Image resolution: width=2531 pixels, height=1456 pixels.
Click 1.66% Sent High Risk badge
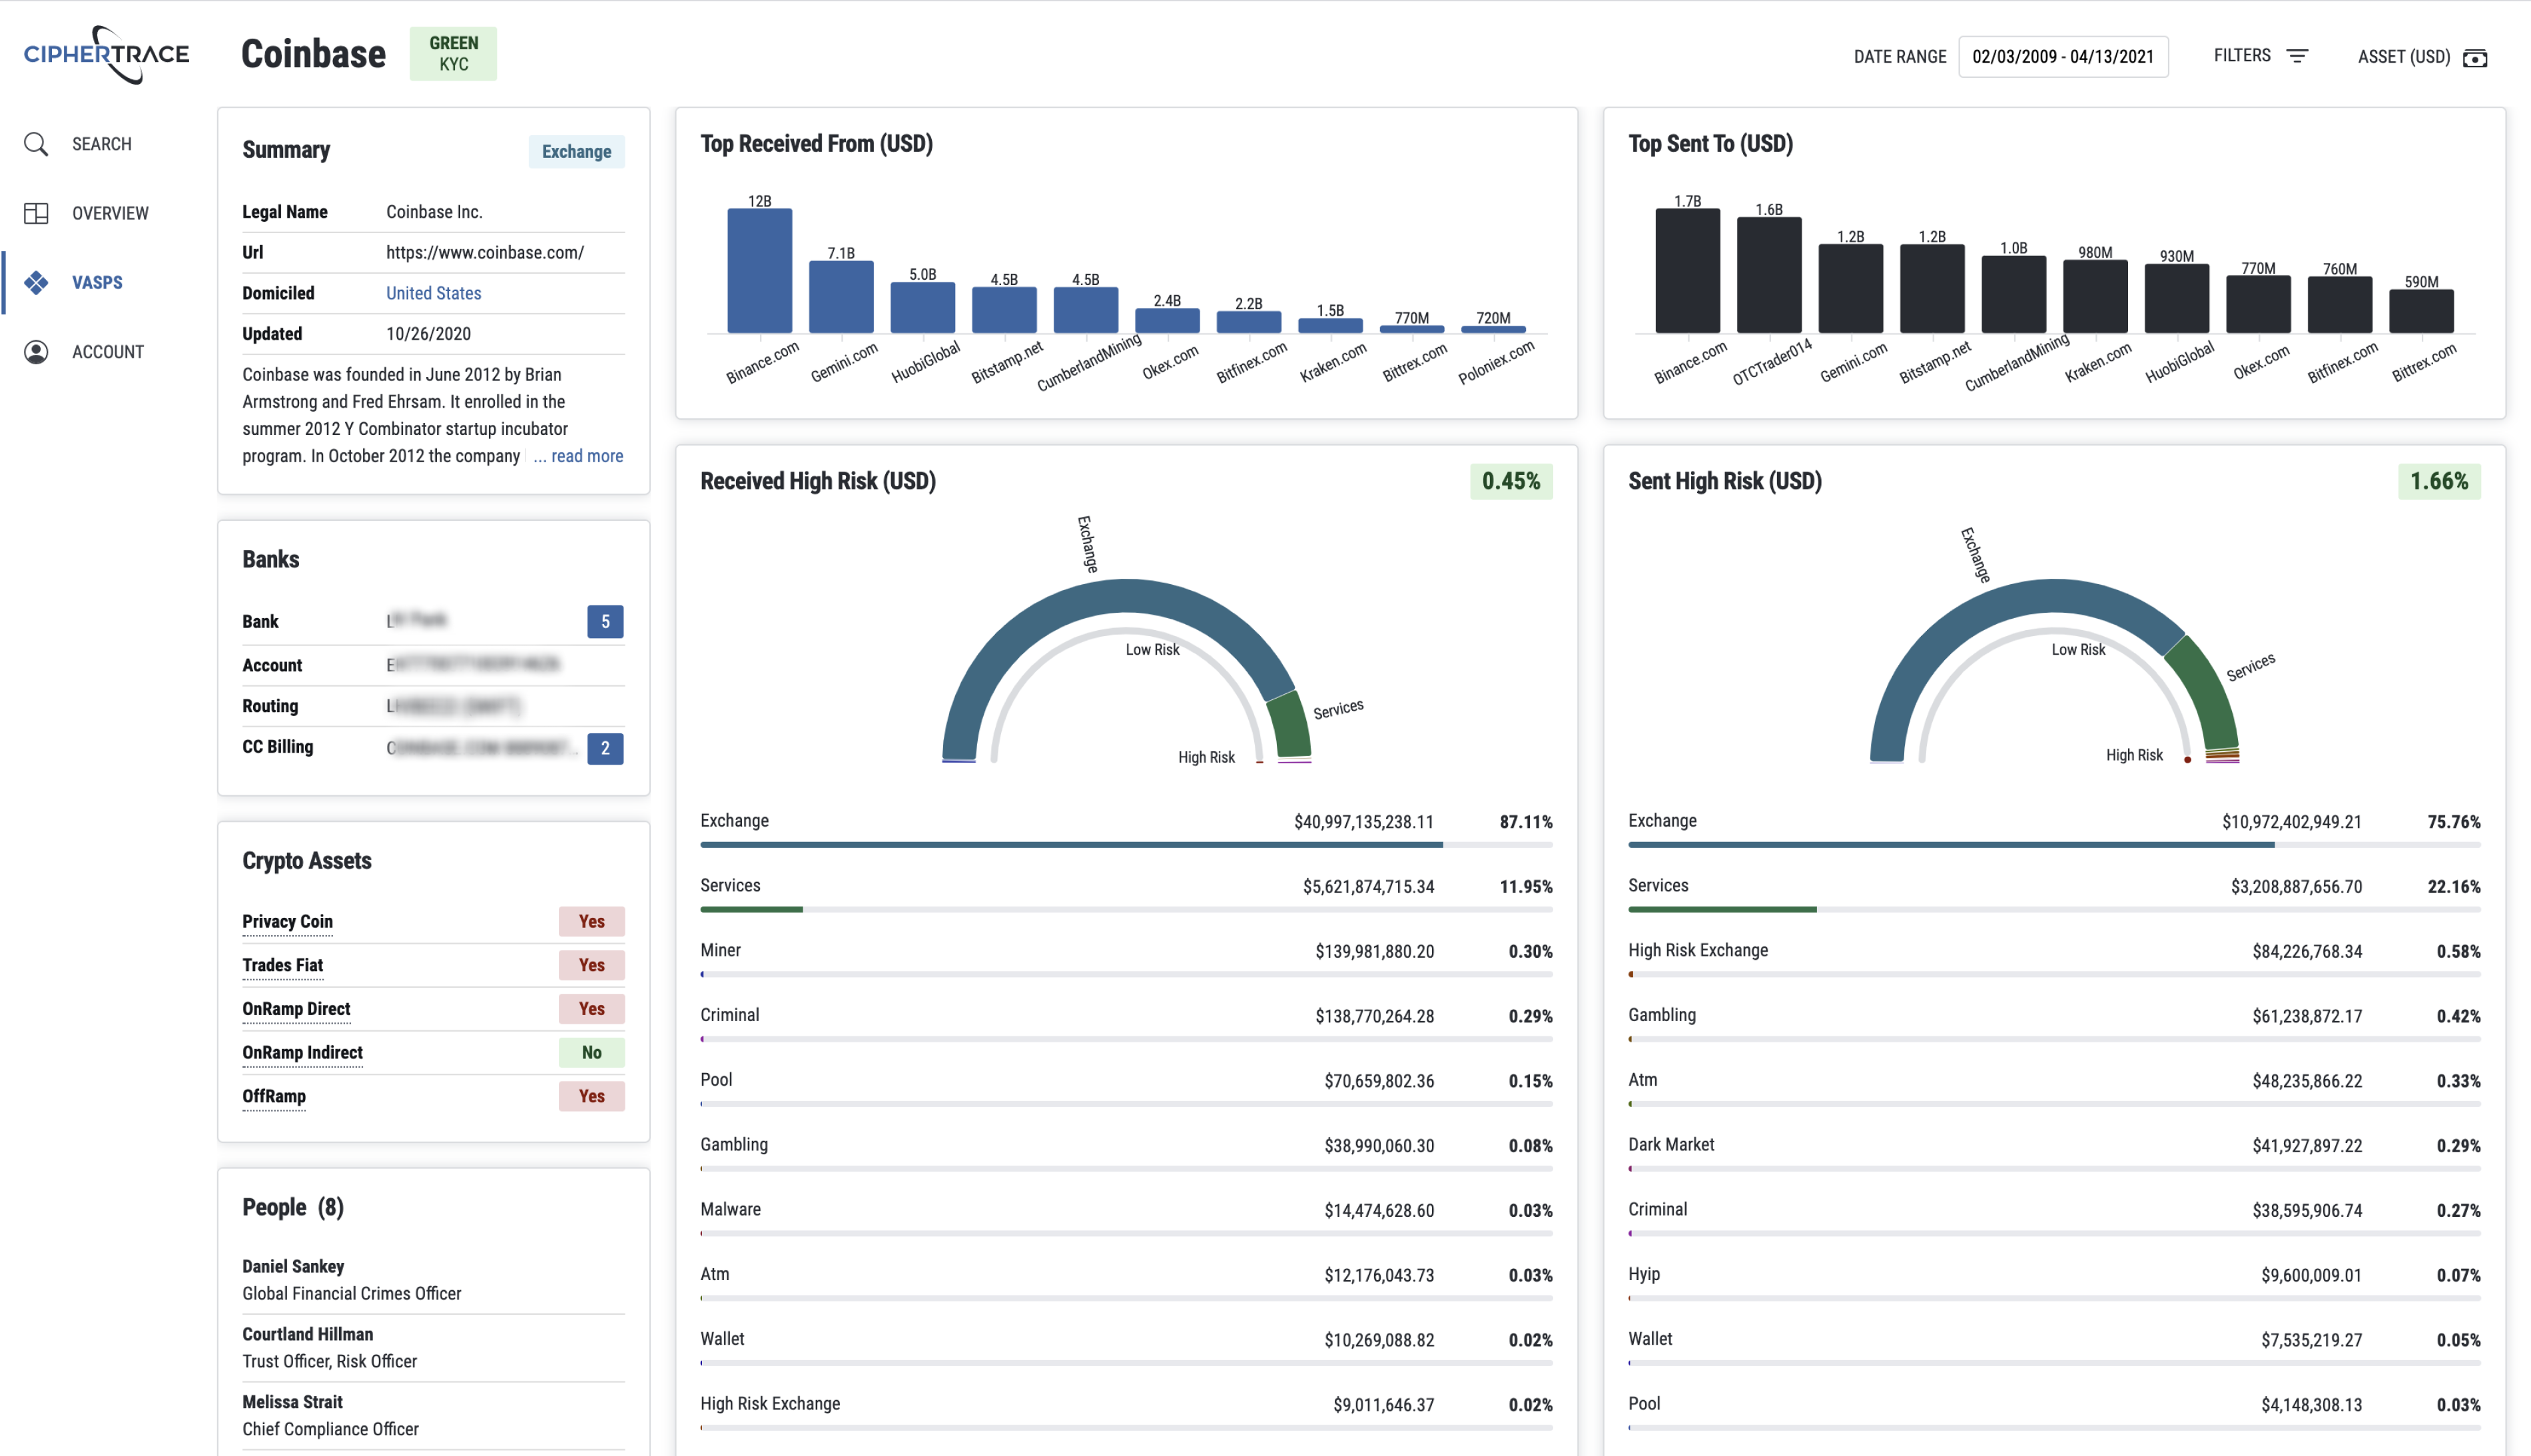(2439, 482)
